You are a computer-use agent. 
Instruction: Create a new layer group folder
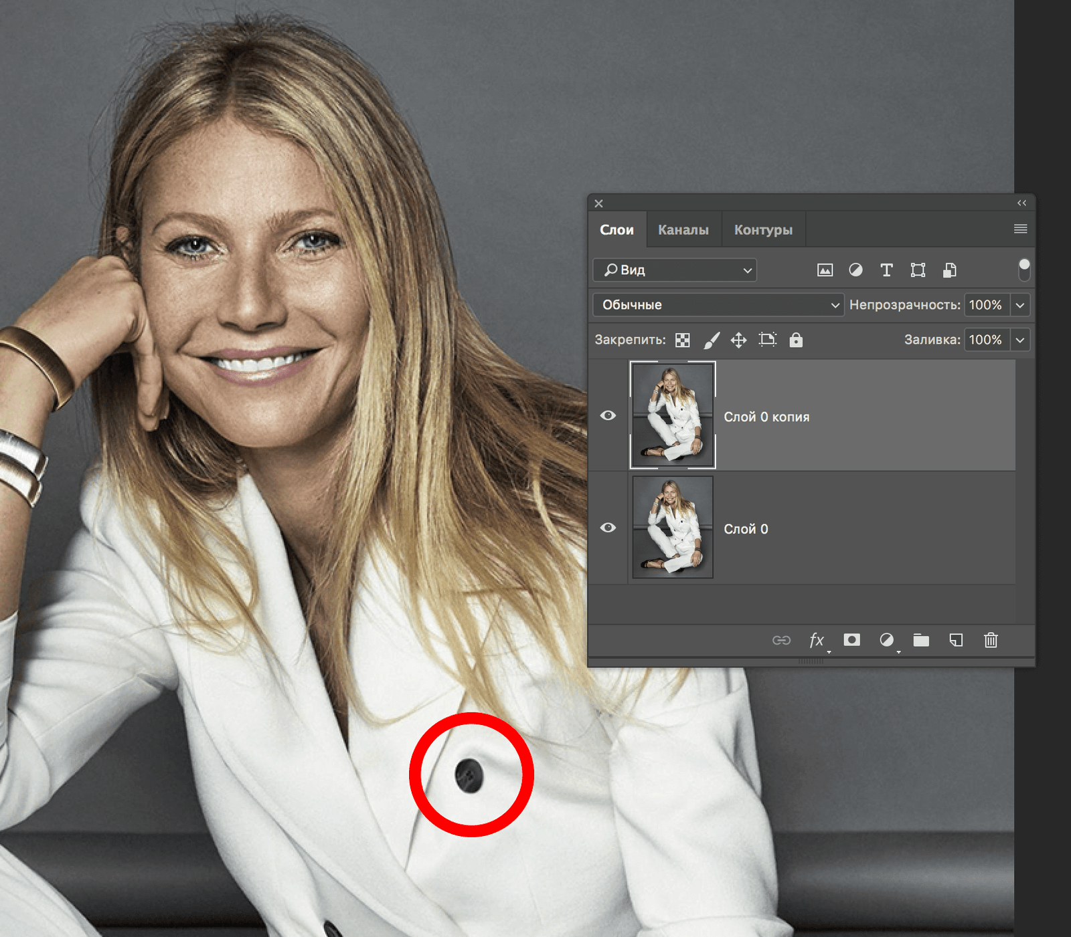tap(921, 640)
